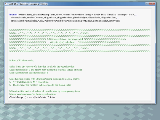Click the comment 'v(t,x) to p(t,x) calculator'
160x120 pixels.
click(62, 42)
